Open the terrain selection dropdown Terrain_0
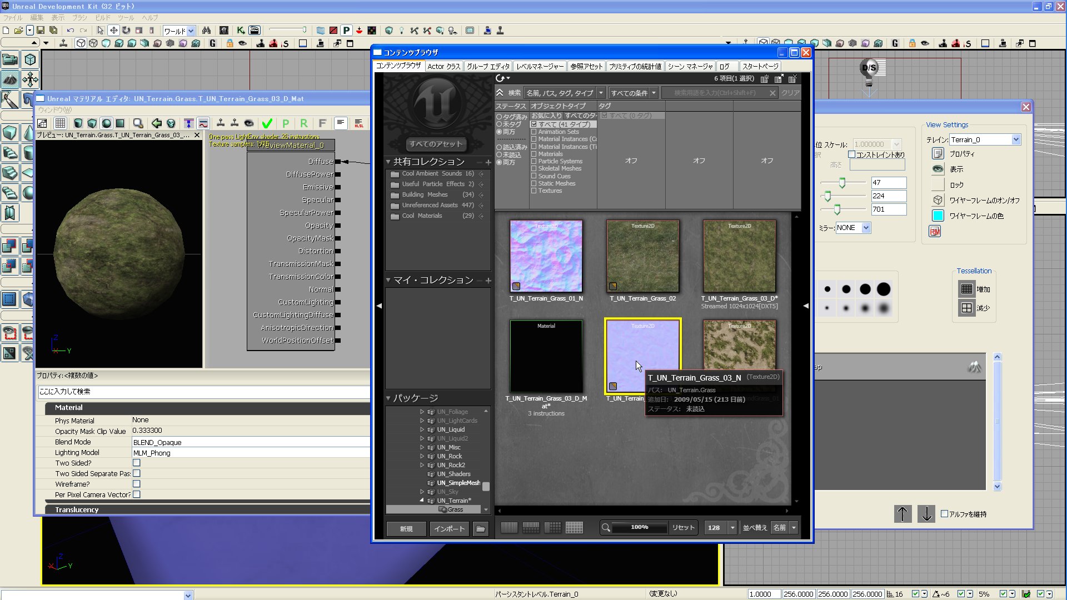The image size is (1067, 600). click(1016, 140)
